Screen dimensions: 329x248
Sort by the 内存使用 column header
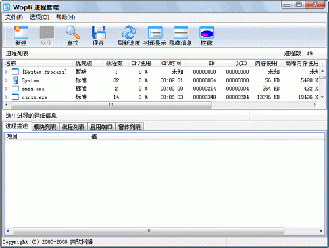click(x=266, y=63)
